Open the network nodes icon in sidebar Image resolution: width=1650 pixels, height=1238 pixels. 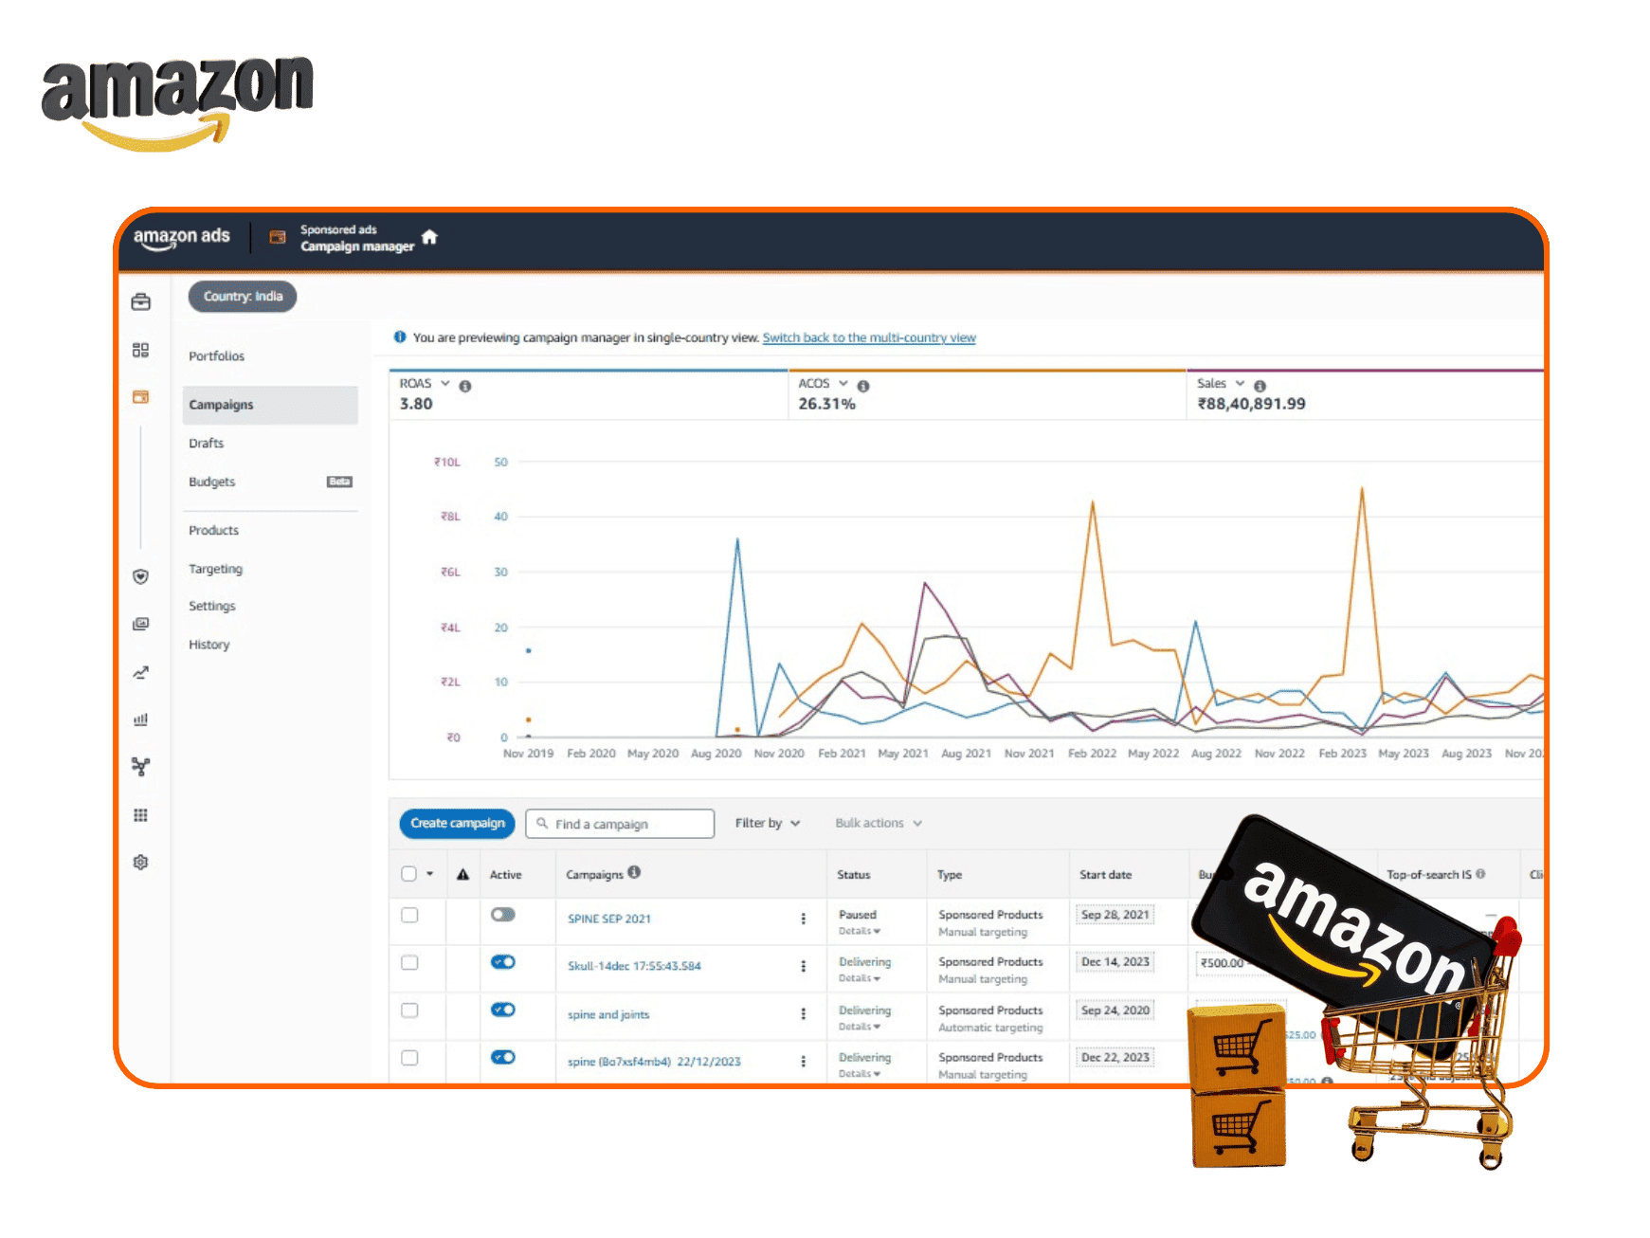(141, 767)
